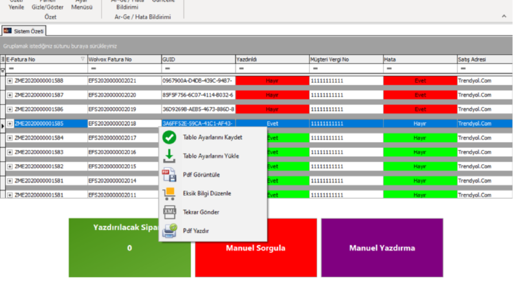Click the E-Fatura No filter cell
Viewport: 513px width, 288px height.
(46, 68)
